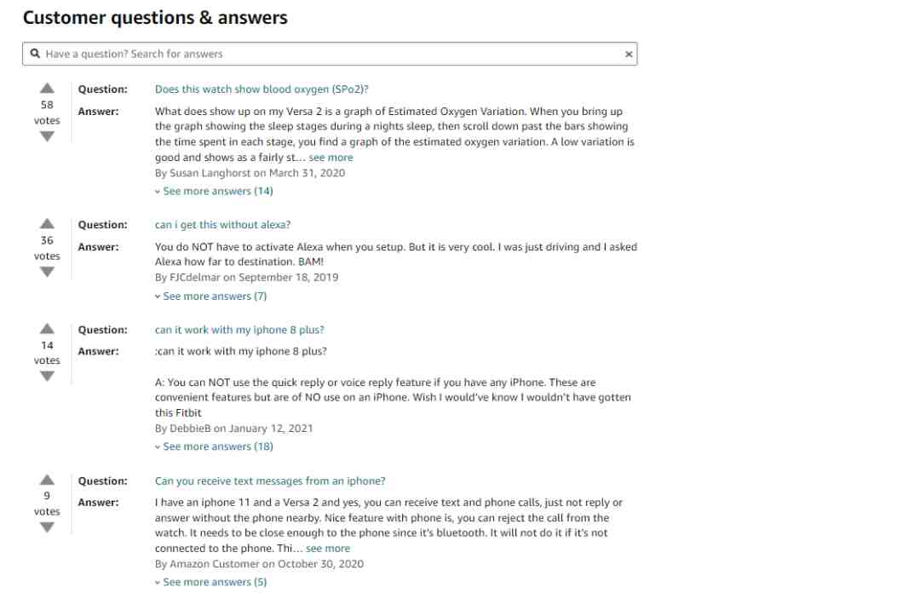Open 'Can you receive text messages' question
Viewport: 920px width, 593px height.
point(270,481)
